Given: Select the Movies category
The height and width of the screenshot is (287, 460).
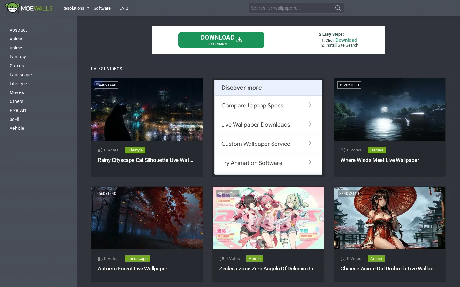Looking at the screenshot, I should (x=17, y=92).
